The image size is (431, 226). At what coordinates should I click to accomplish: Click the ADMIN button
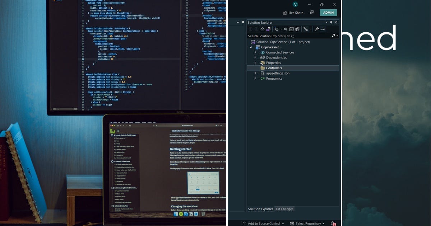[x=328, y=13]
